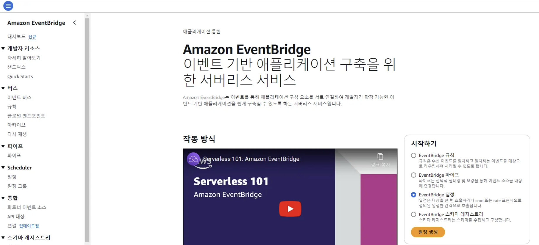Open Quick Starts in sidebar

[x=20, y=76]
